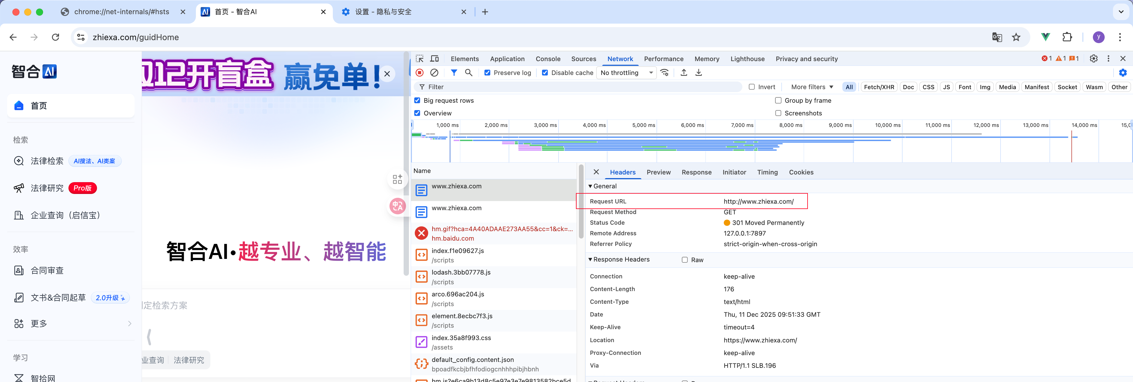Clear the network log
1133x382 pixels.
click(434, 73)
